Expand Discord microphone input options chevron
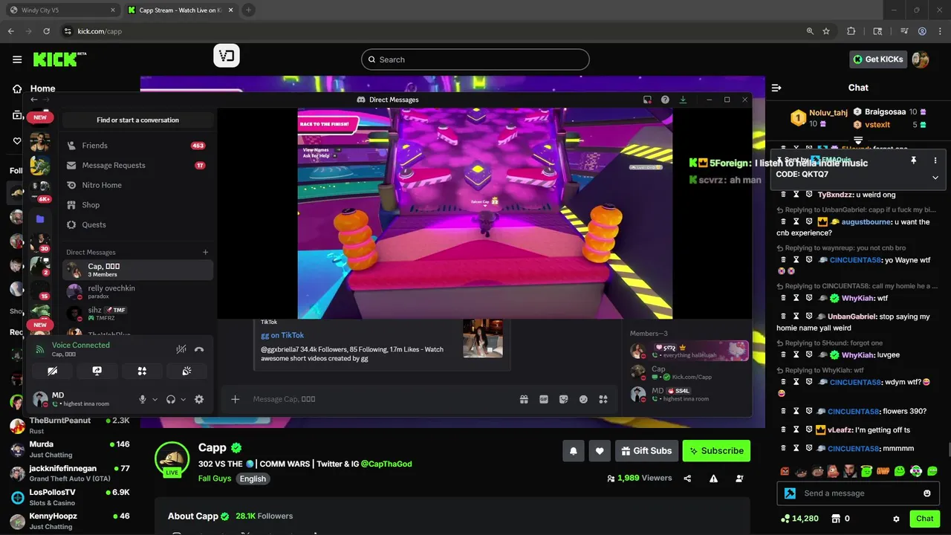Screen dimensions: 951x535 155,399
